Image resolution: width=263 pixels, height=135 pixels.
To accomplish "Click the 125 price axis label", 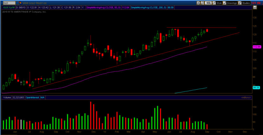I will click(x=255, y=26).
